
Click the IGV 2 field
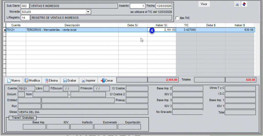(x=188, y=95)
